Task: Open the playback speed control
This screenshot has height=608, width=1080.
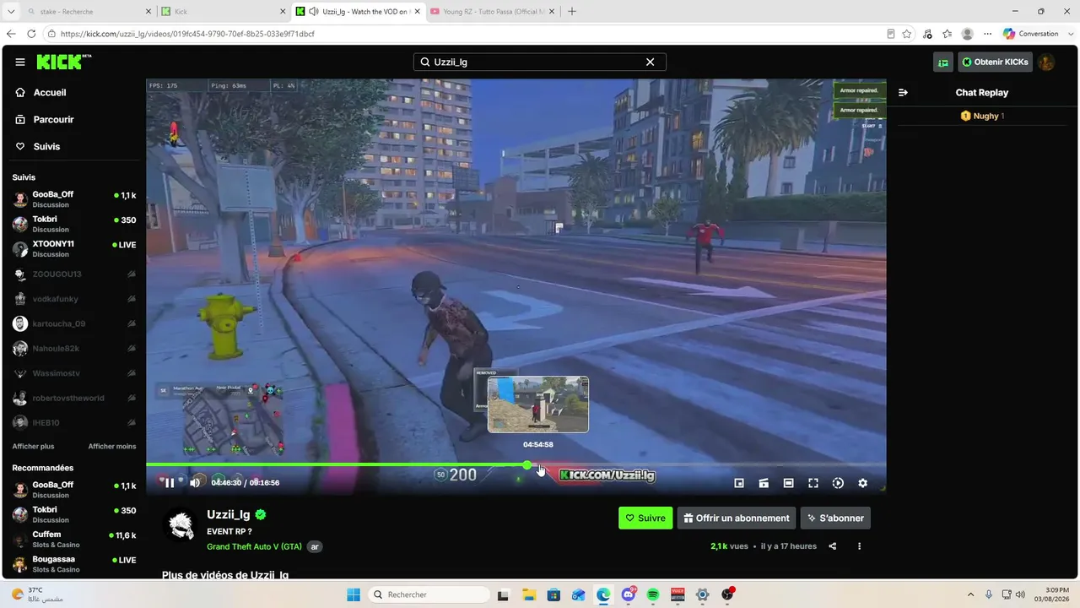Action: [x=838, y=483]
